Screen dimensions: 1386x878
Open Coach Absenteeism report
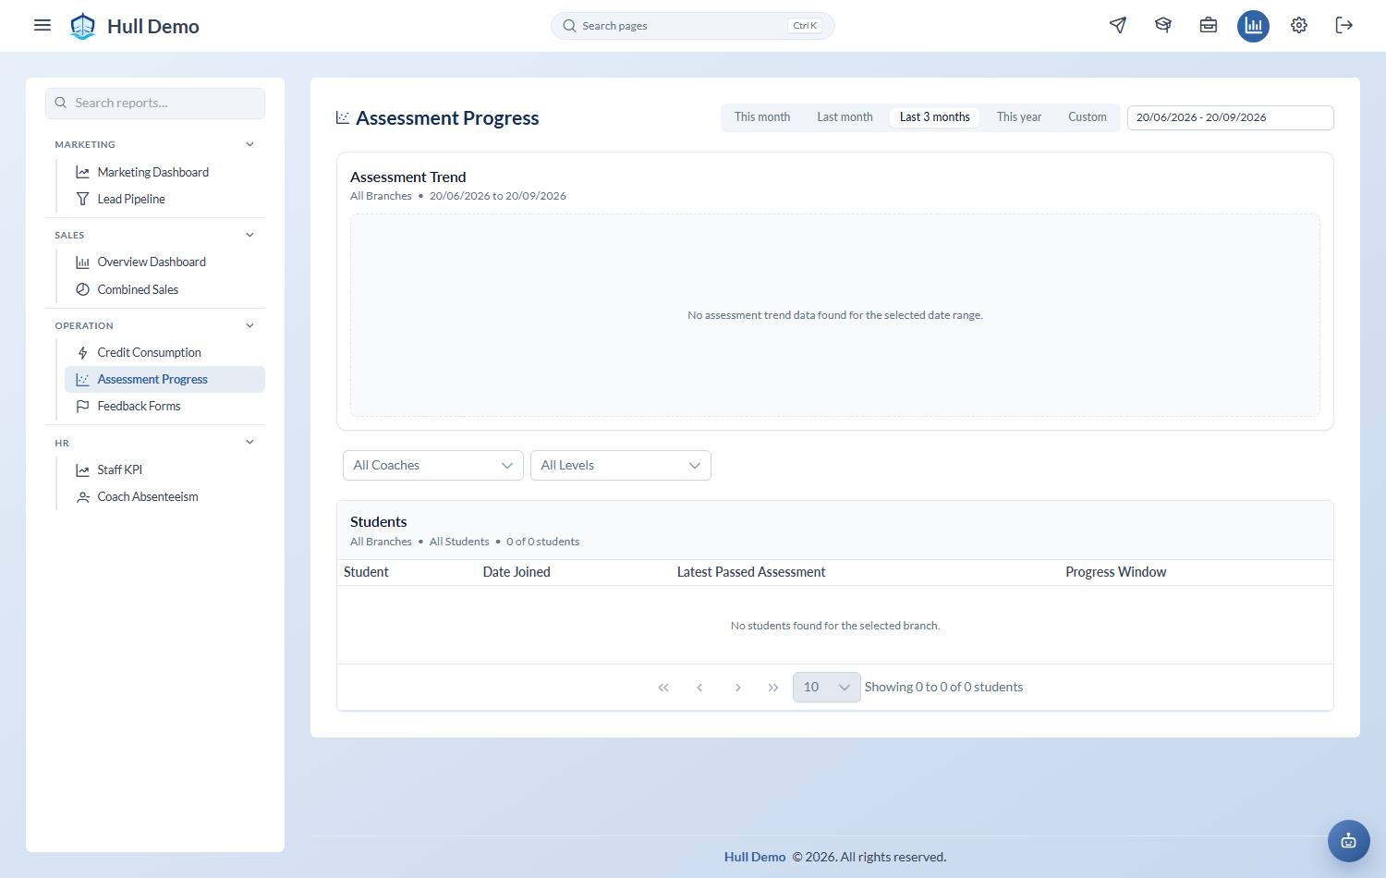[x=164, y=496]
